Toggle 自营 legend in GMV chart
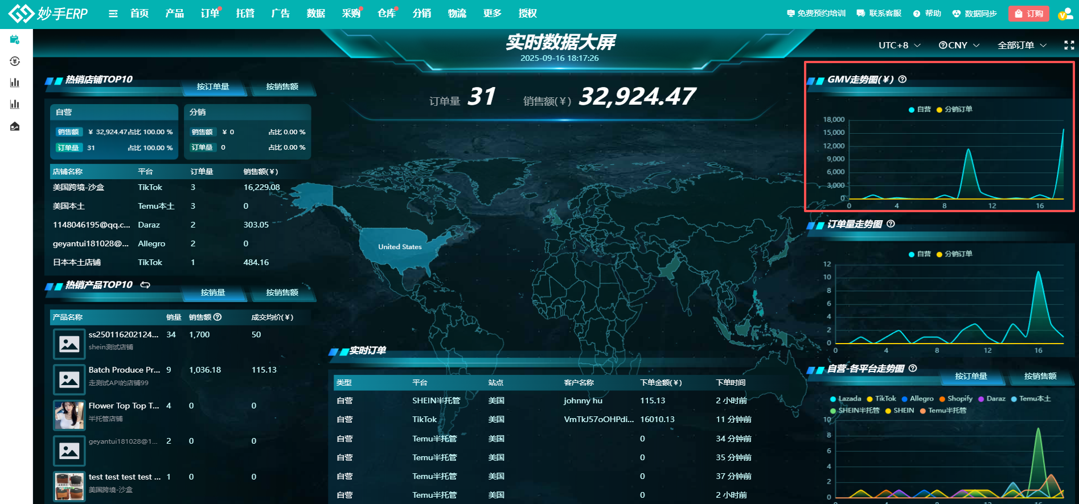Viewport: 1079px width, 504px height. tap(920, 109)
